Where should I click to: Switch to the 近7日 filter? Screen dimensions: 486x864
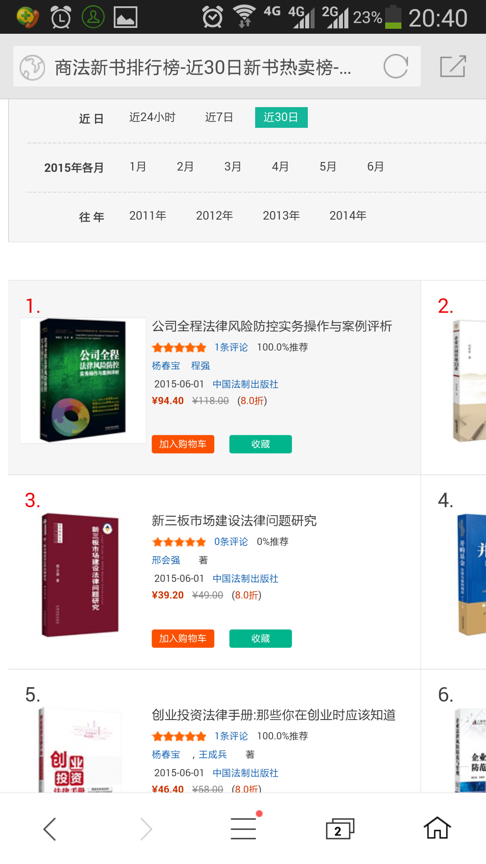[219, 117]
